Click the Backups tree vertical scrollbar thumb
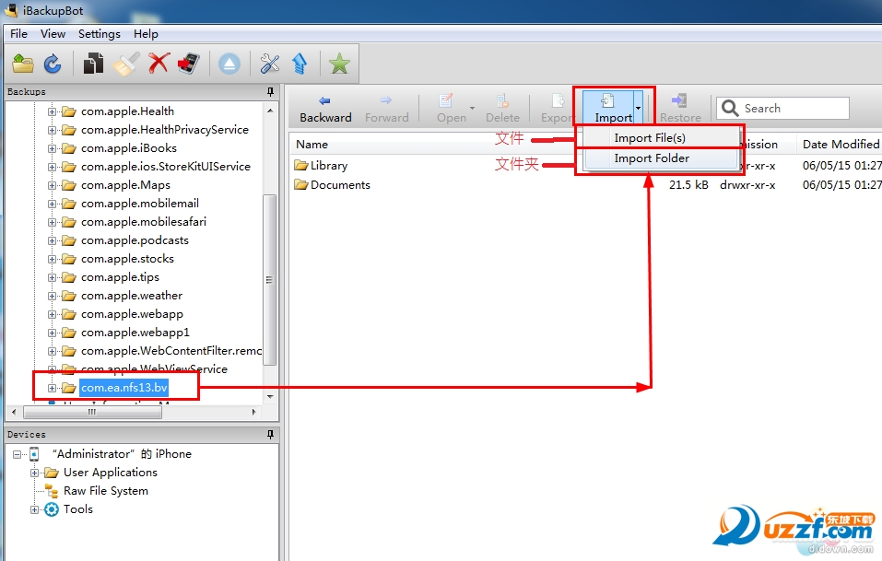This screenshot has height=561, width=882. coord(269,279)
